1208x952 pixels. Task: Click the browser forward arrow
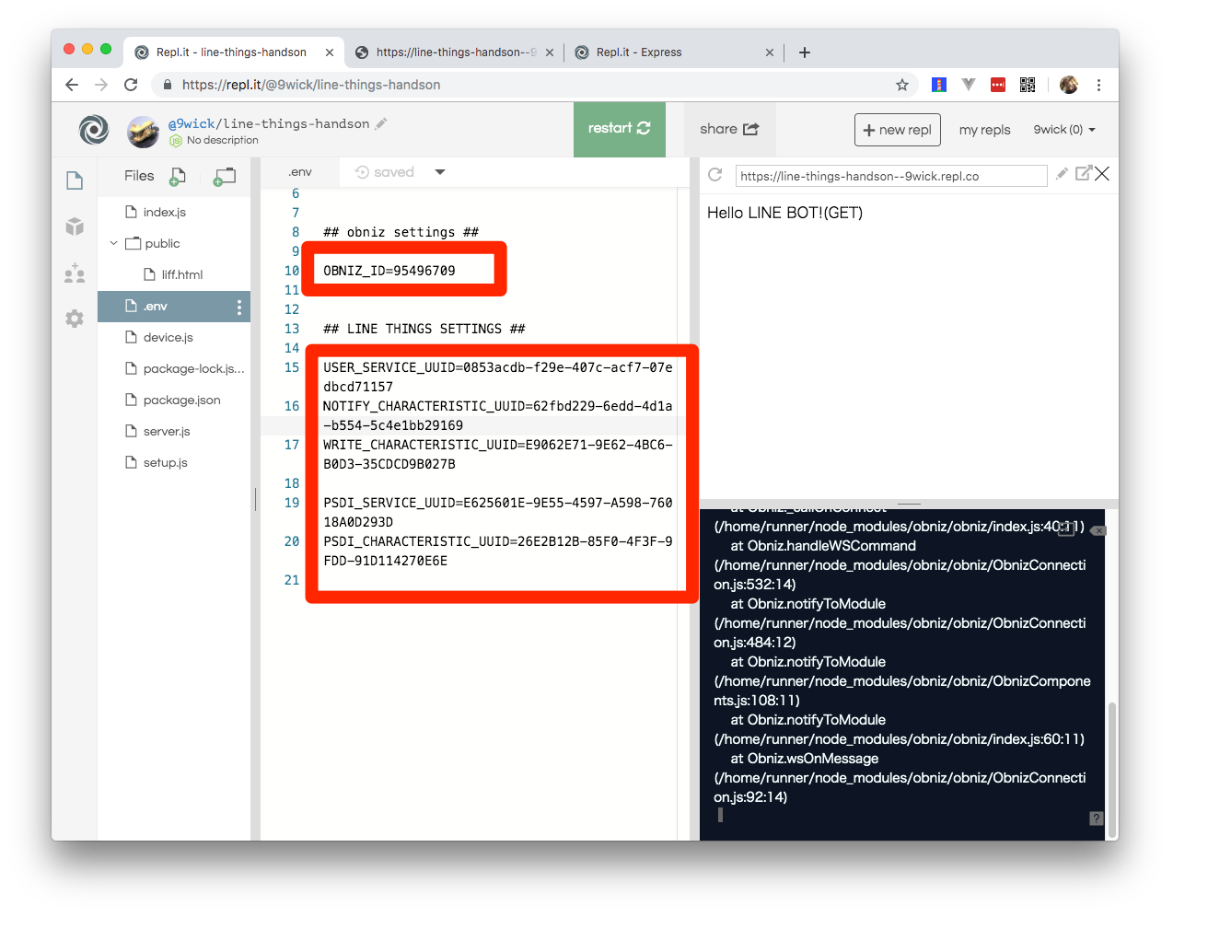point(101,85)
